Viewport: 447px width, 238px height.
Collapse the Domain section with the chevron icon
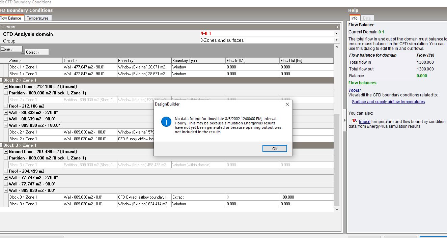[337, 27]
